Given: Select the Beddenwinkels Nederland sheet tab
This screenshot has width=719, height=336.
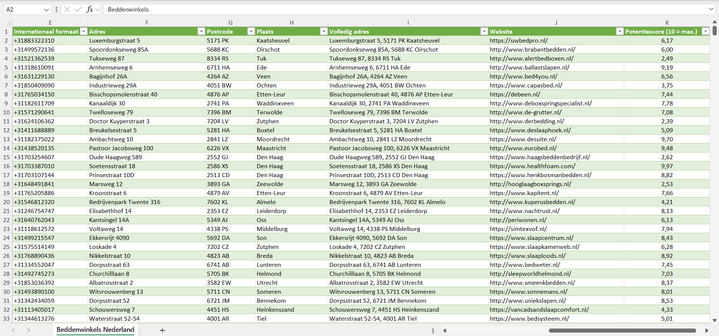Looking at the screenshot, I should pyautogui.click(x=95, y=330).
